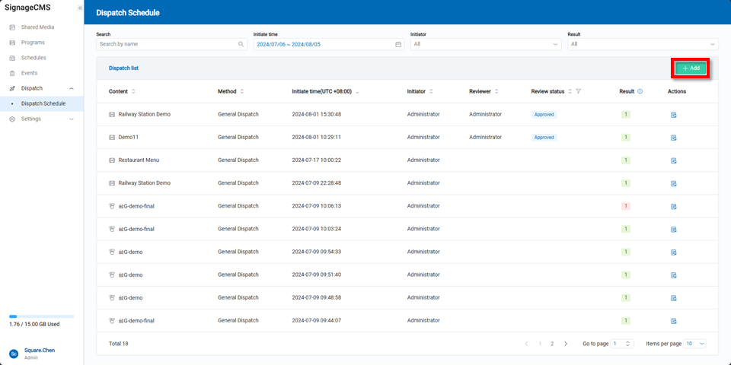This screenshot has width=731, height=365.
Task: Open the calendar icon in Initiate time
Action: (398, 44)
